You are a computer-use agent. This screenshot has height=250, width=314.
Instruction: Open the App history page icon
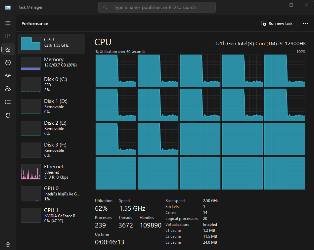pos(8,62)
